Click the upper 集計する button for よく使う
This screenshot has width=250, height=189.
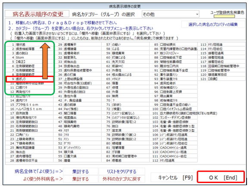80,171
